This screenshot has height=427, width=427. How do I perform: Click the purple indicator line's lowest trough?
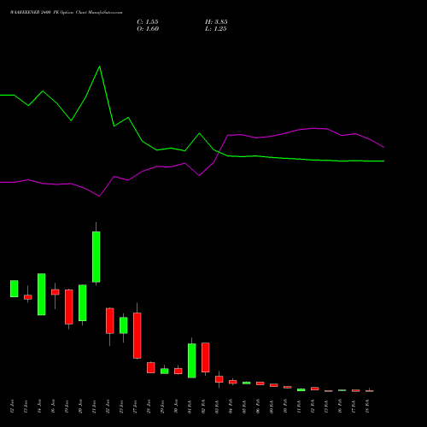99,196
